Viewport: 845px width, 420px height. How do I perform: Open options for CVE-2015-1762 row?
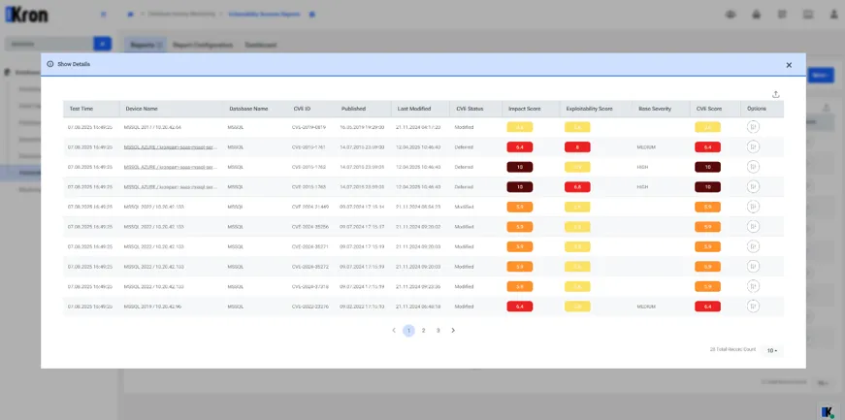pos(753,167)
